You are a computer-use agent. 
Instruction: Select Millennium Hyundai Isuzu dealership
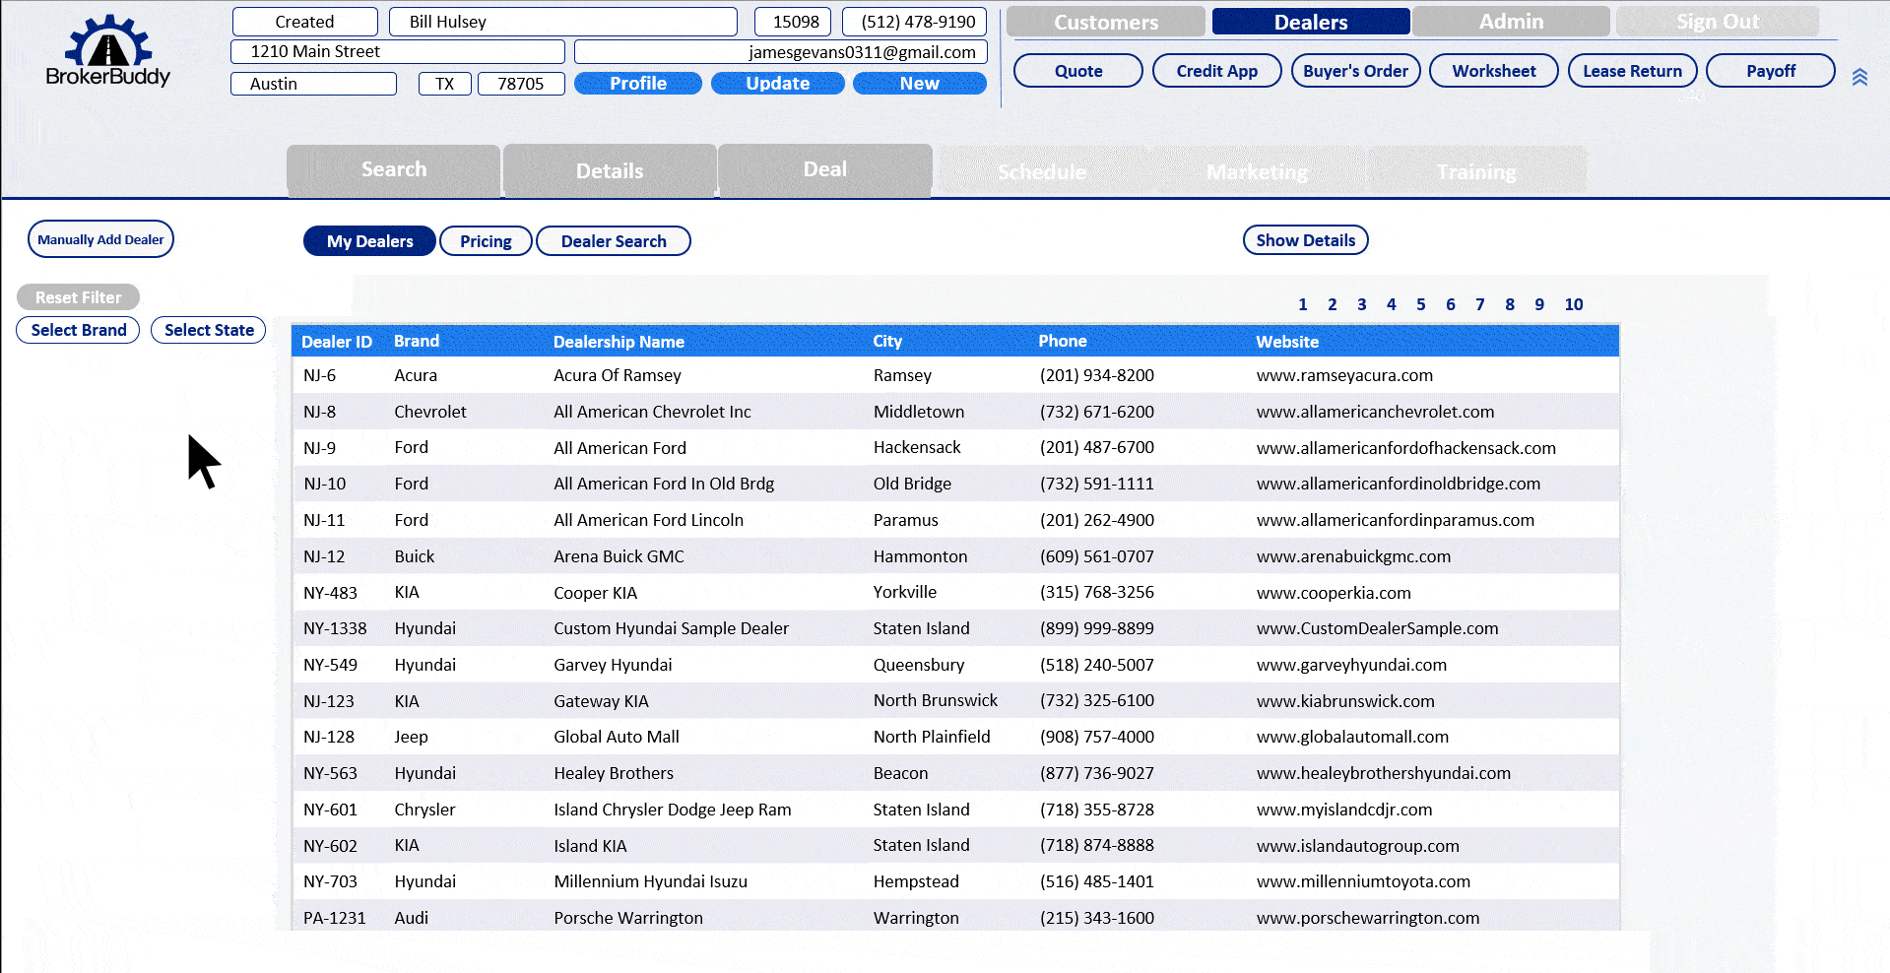[x=650, y=881]
